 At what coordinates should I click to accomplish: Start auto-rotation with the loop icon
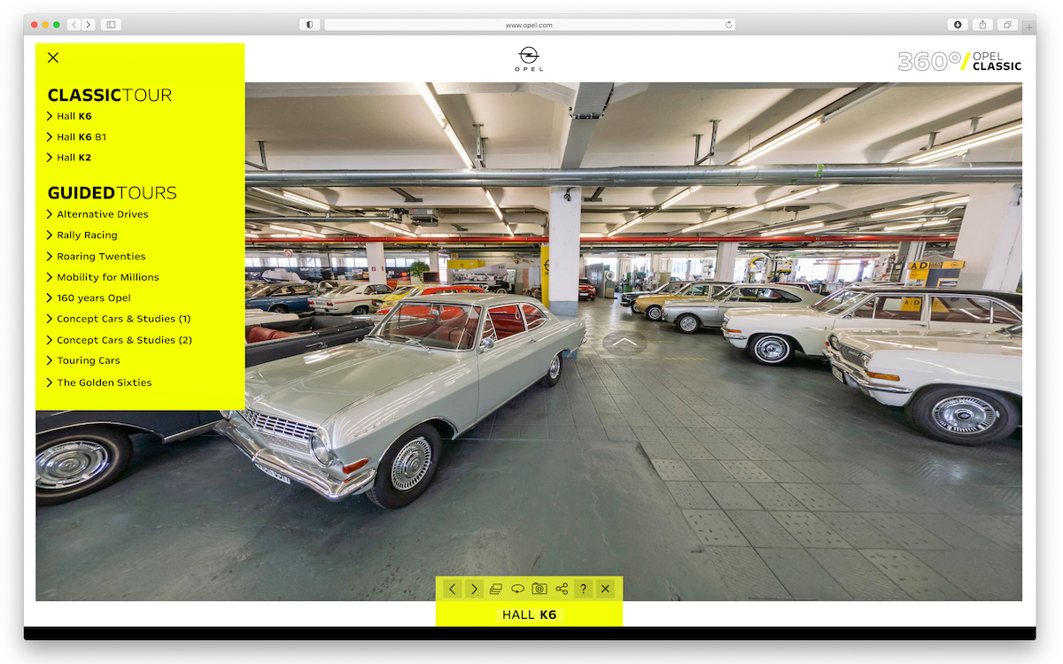[x=518, y=589]
